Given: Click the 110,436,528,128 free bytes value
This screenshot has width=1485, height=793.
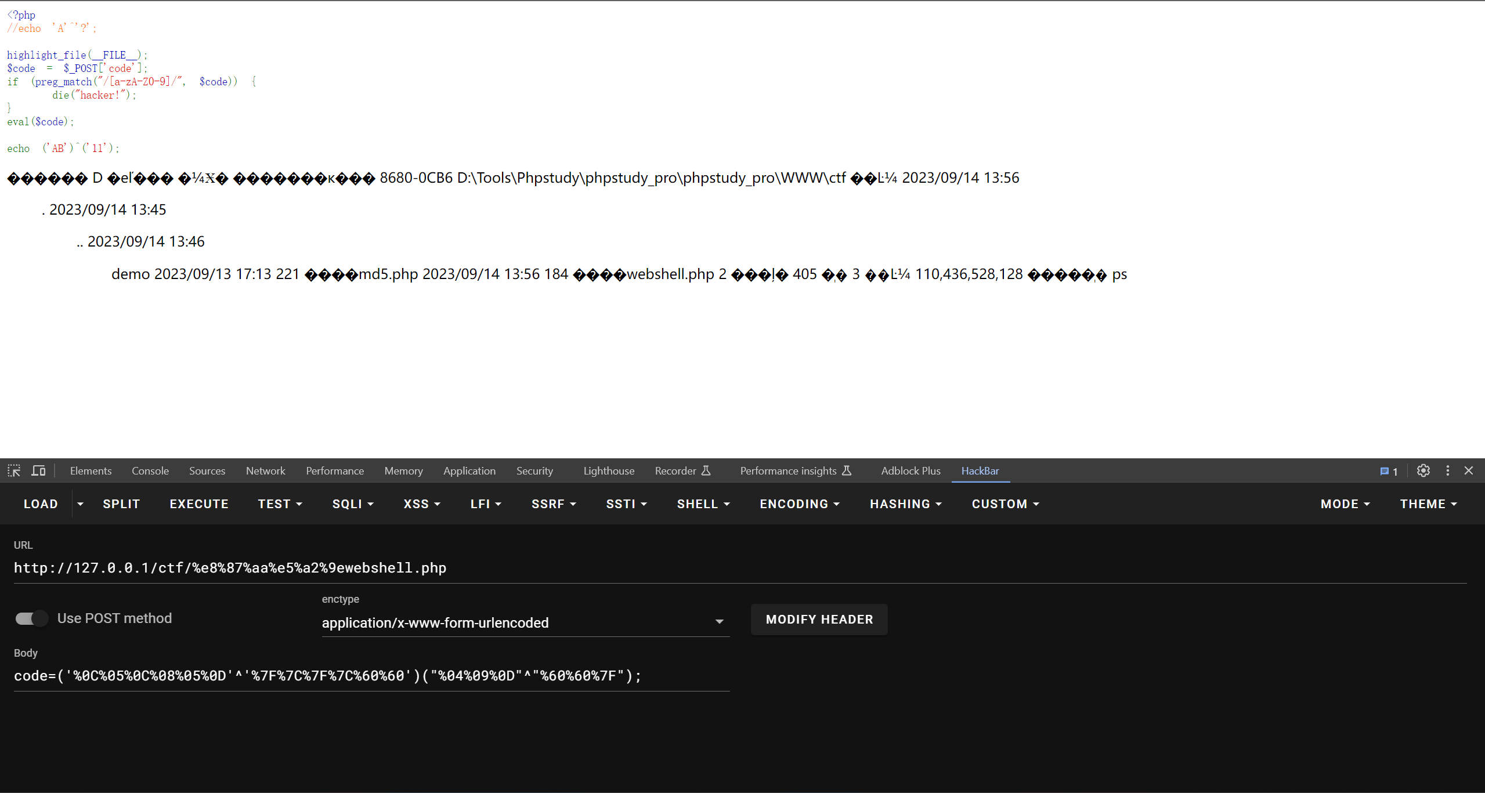Looking at the screenshot, I should 969,274.
